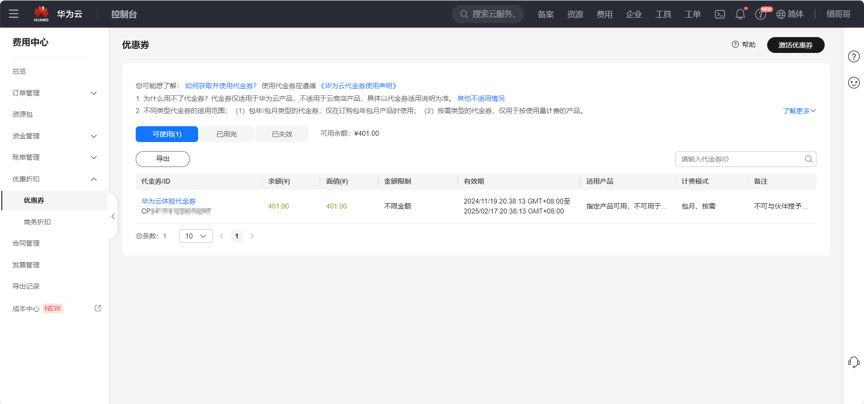Viewport: 864px width, 404px height.
Task: Click the search magnifier in coupon ID field
Action: click(x=808, y=159)
